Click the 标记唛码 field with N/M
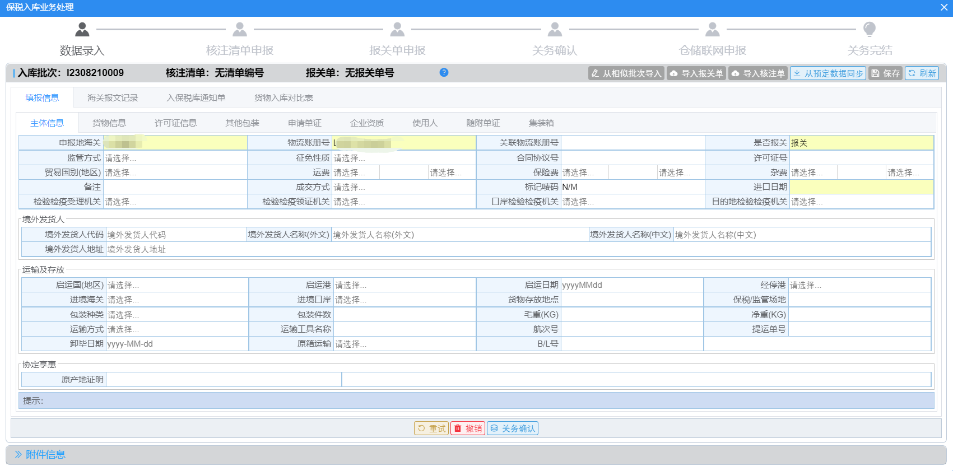This screenshot has height=471, width=953. pyautogui.click(x=633, y=187)
